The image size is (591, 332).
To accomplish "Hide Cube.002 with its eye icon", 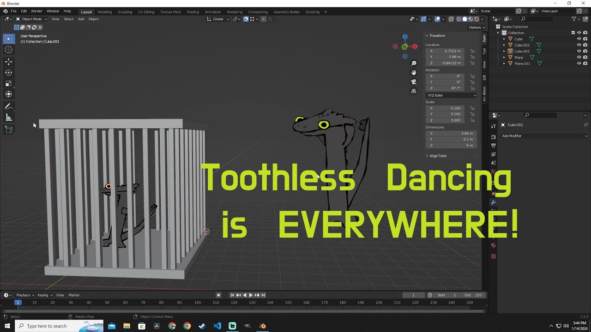I will click(579, 51).
